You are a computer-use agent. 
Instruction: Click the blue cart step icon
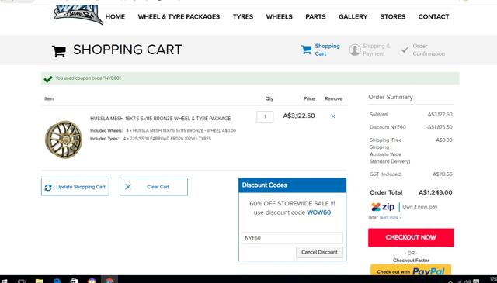coord(306,50)
